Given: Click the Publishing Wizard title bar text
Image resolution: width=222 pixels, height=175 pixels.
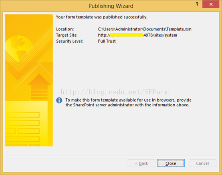Looking at the screenshot, I should pos(111,6).
